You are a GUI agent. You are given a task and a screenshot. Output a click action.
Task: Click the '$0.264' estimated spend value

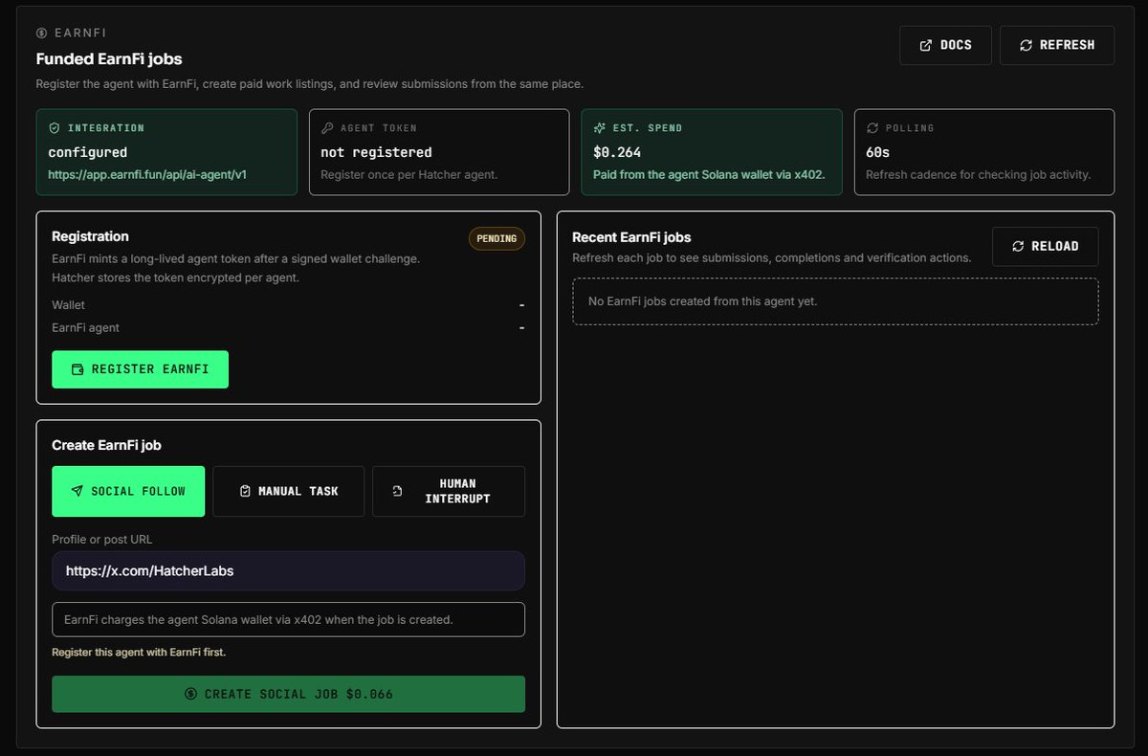[x=615, y=152]
